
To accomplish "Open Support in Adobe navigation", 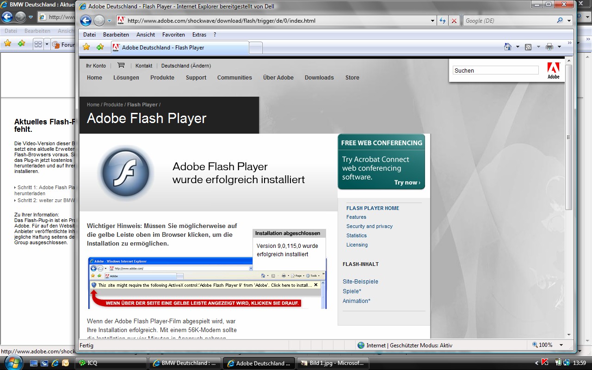I will coord(196,78).
